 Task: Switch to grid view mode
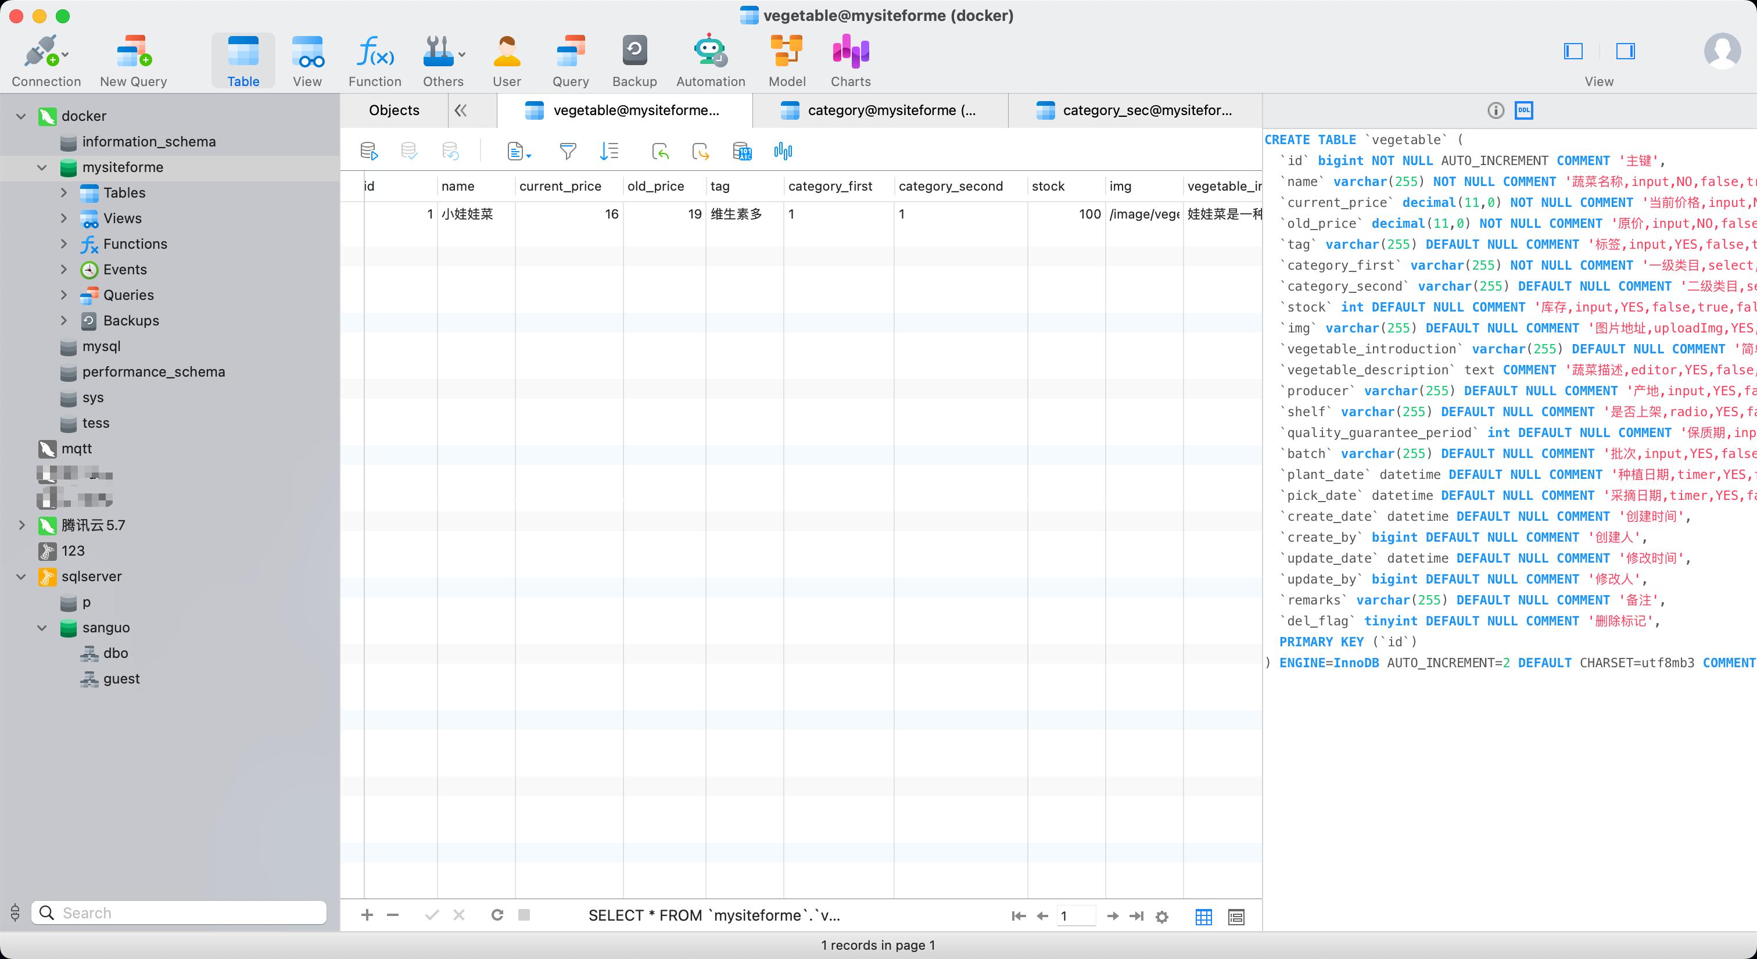[x=1203, y=917]
